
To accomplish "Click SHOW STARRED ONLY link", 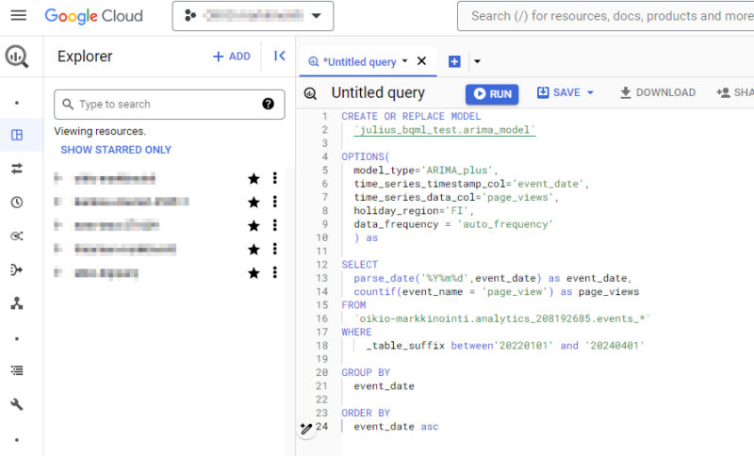I will click(116, 150).
